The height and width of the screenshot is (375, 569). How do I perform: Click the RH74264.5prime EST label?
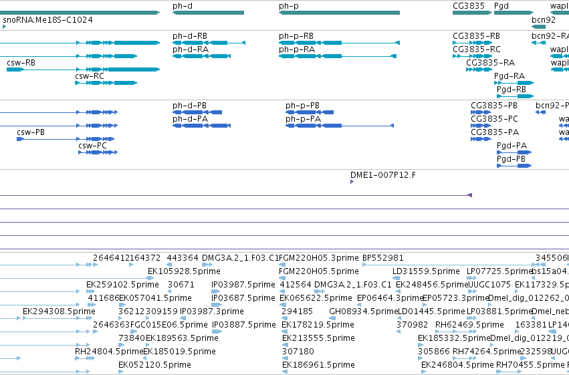[x=487, y=352]
